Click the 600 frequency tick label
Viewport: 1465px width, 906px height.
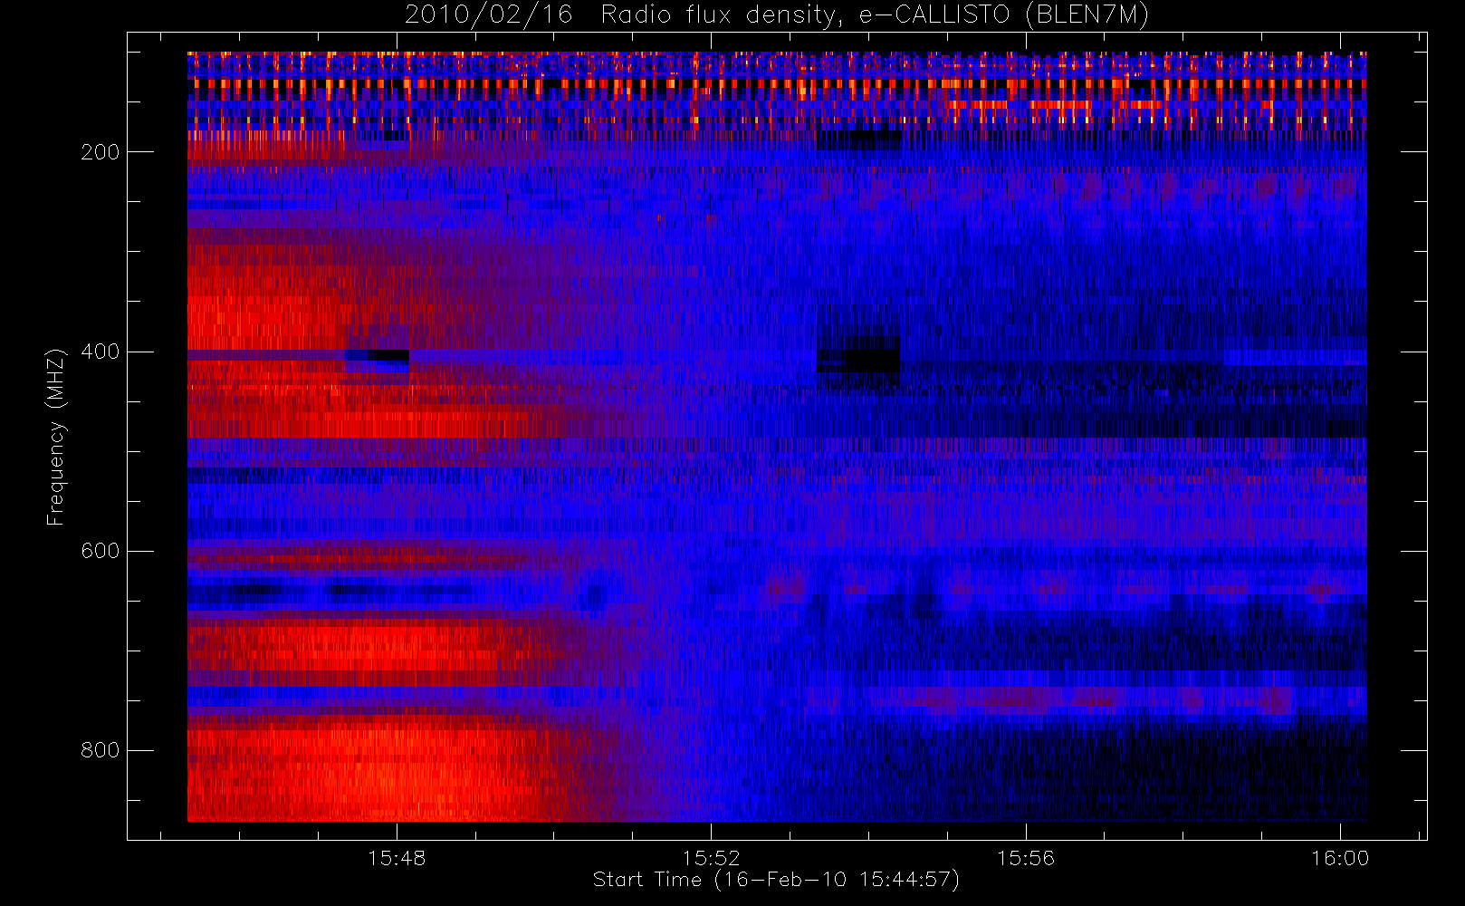coord(101,551)
